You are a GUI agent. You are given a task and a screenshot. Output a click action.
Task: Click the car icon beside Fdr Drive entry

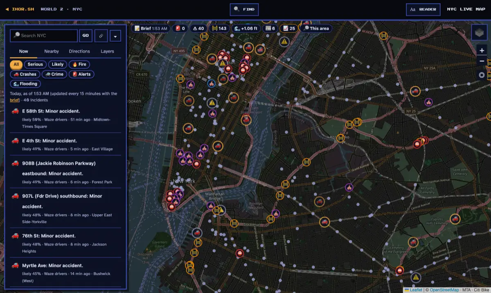tap(15, 196)
